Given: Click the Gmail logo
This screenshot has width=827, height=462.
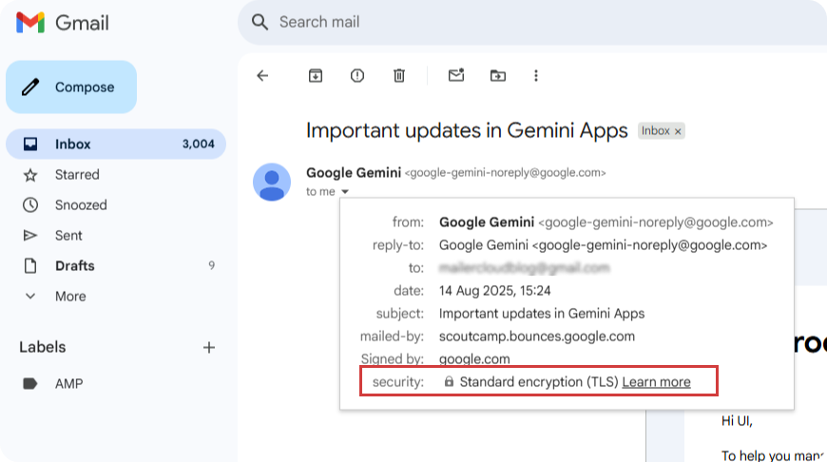Looking at the screenshot, I should pyautogui.click(x=62, y=23).
